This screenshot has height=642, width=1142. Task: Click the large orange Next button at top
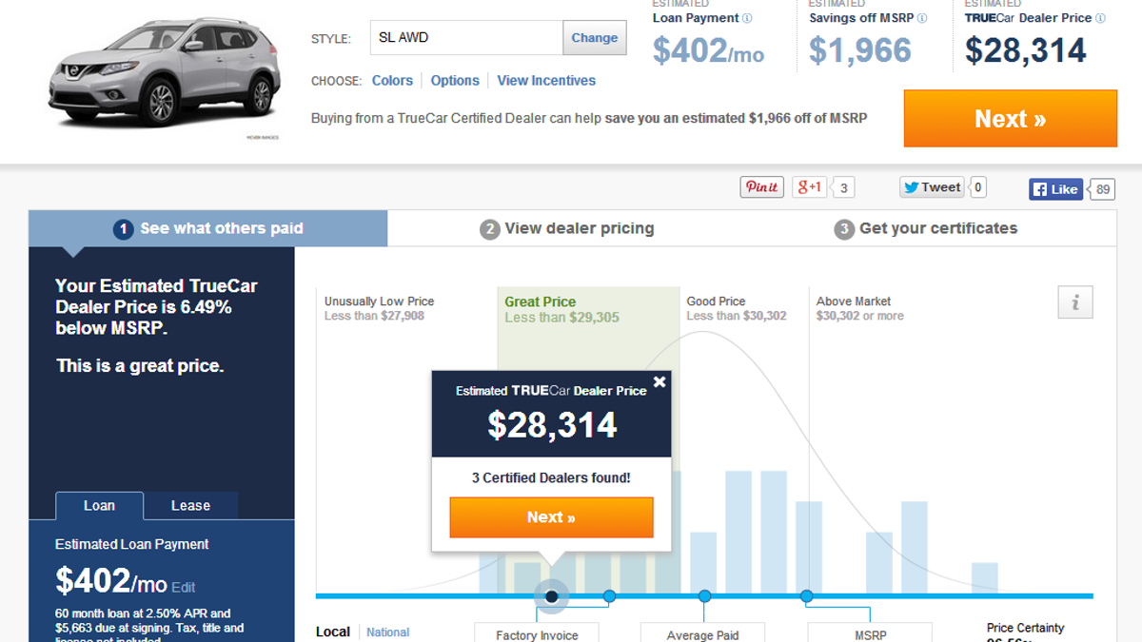click(1011, 119)
